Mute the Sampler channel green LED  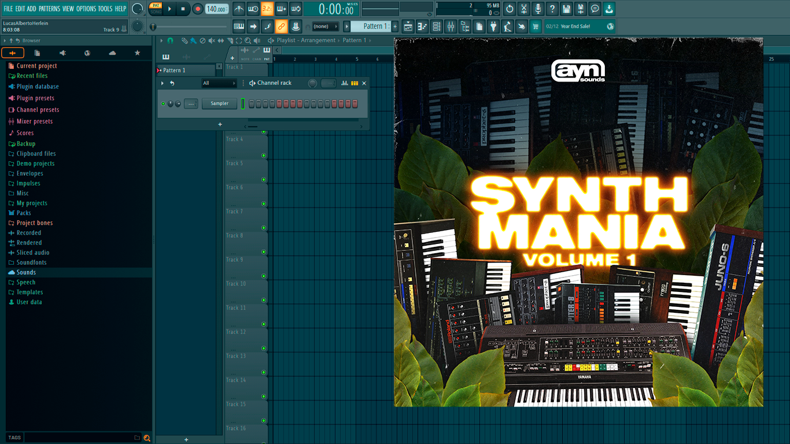[x=163, y=103]
